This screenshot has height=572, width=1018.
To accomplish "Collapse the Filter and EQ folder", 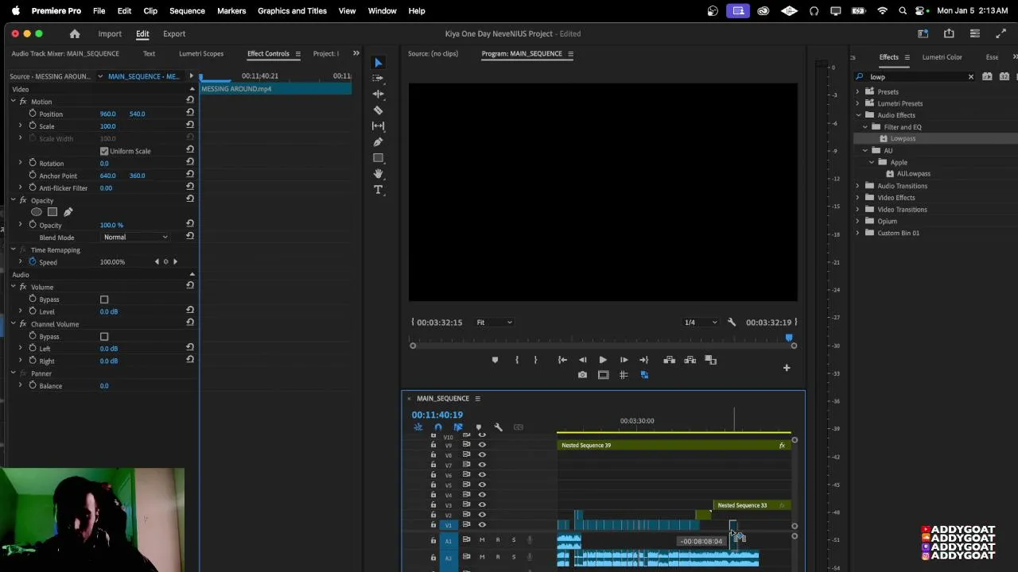I will click(x=865, y=127).
